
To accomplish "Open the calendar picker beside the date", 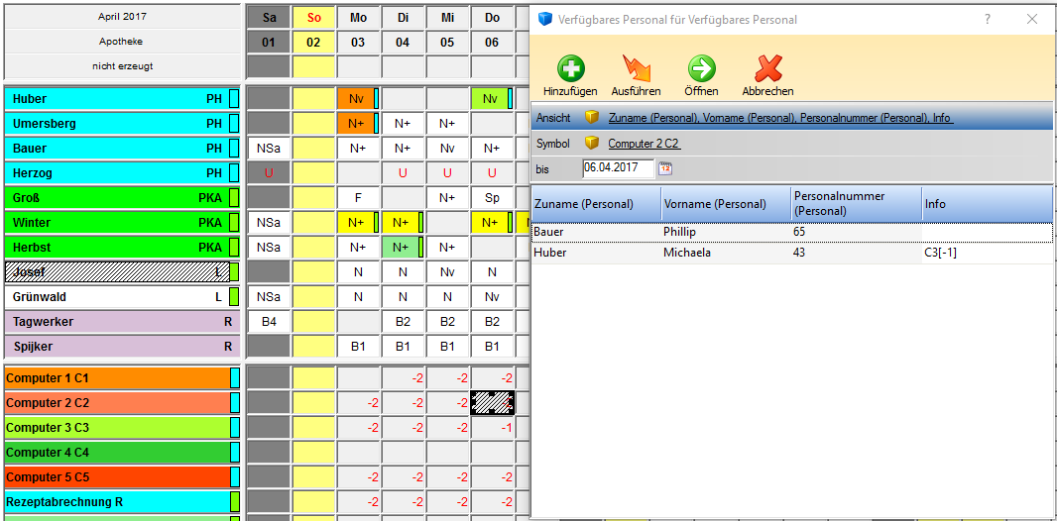I will pyautogui.click(x=665, y=168).
